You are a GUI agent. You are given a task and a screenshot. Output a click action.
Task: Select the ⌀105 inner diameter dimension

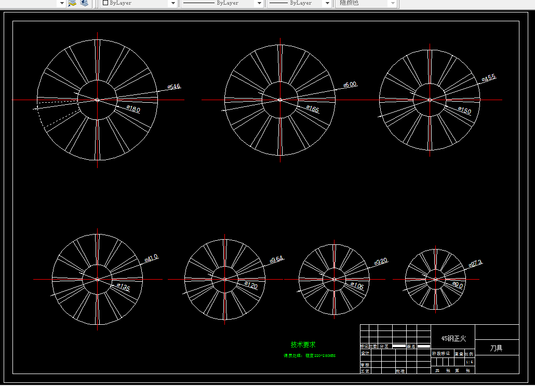click(357, 286)
